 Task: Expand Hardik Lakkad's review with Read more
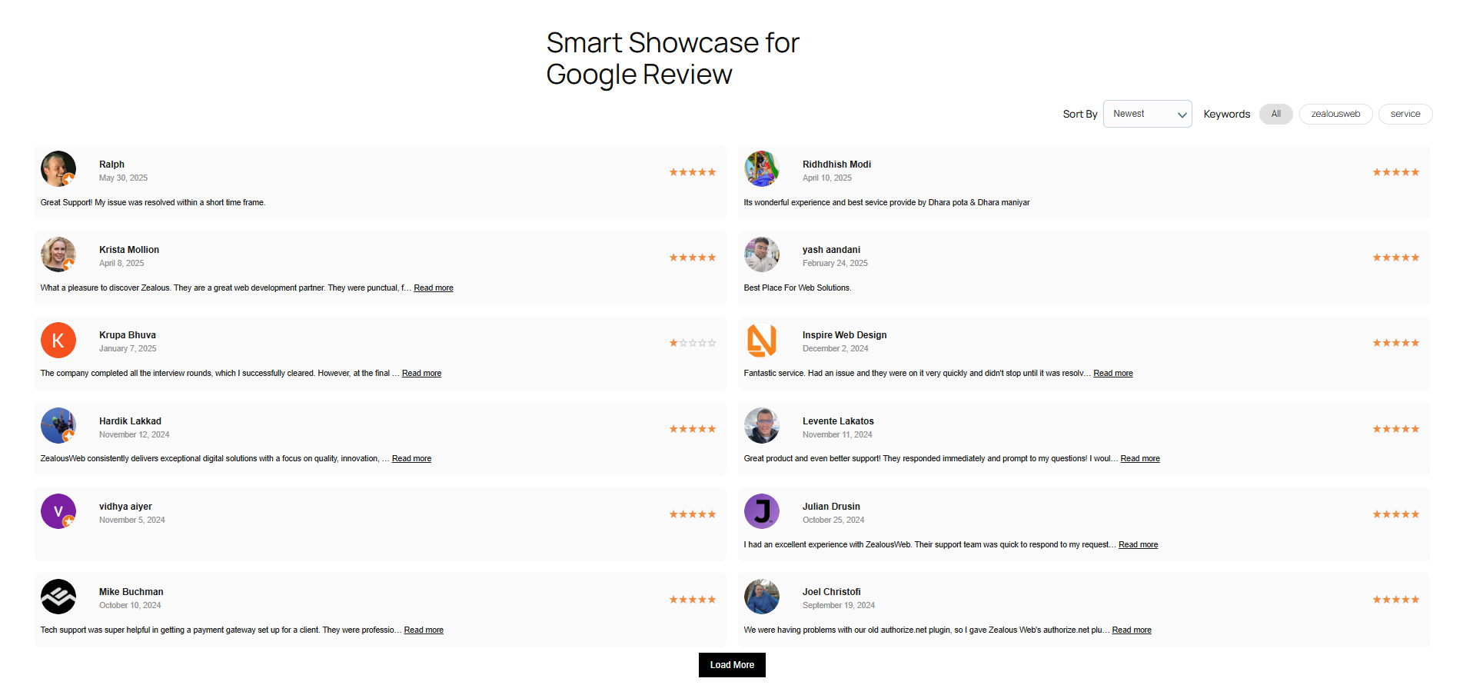pos(411,459)
